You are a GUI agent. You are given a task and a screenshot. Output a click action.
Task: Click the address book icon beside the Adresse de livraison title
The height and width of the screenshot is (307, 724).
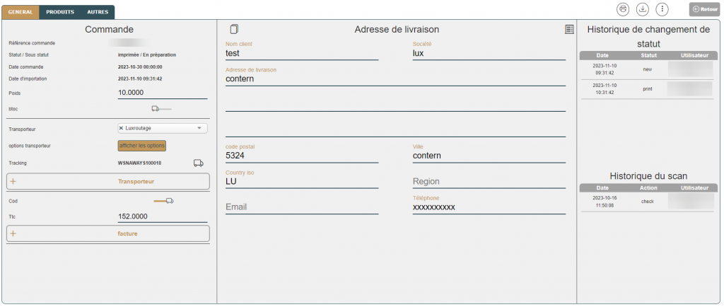click(x=569, y=29)
